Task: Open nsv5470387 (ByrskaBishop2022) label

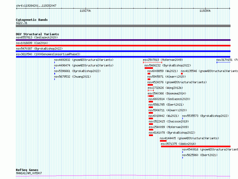Action: pyautogui.click(x=39, y=49)
